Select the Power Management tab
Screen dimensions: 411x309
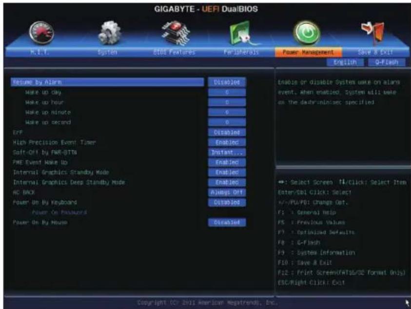(x=308, y=52)
